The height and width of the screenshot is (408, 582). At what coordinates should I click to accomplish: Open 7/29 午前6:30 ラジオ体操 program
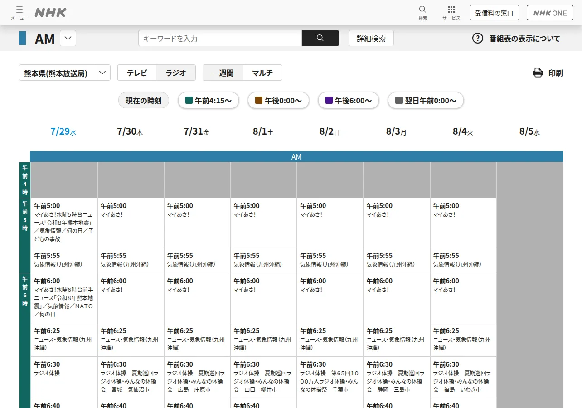pyautogui.click(x=64, y=377)
